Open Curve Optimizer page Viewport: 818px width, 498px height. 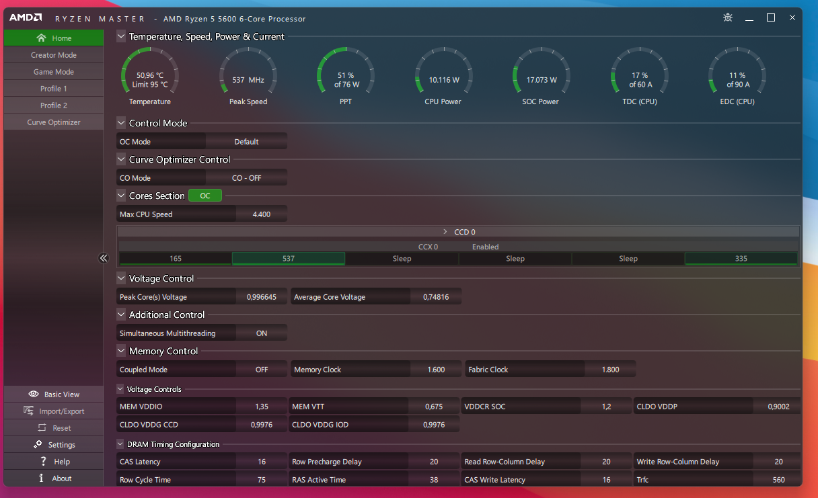point(54,122)
